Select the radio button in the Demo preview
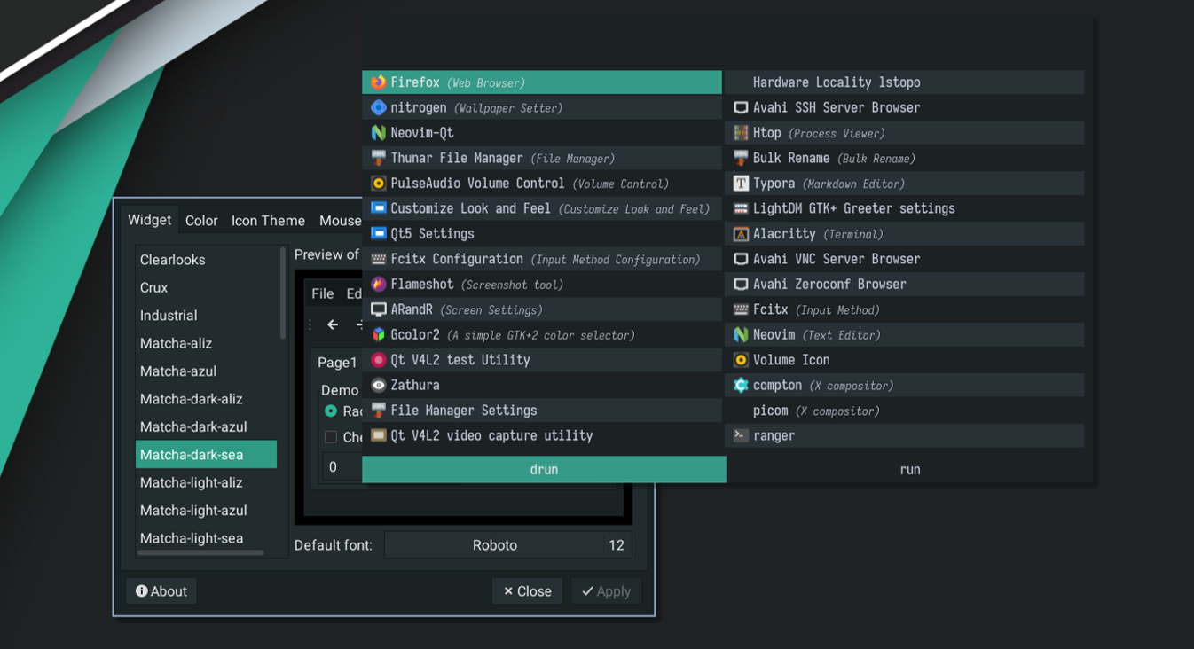This screenshot has height=649, width=1194. click(331, 411)
